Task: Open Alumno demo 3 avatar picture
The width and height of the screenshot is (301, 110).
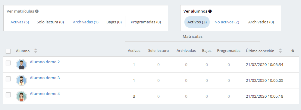Action: click(21, 80)
